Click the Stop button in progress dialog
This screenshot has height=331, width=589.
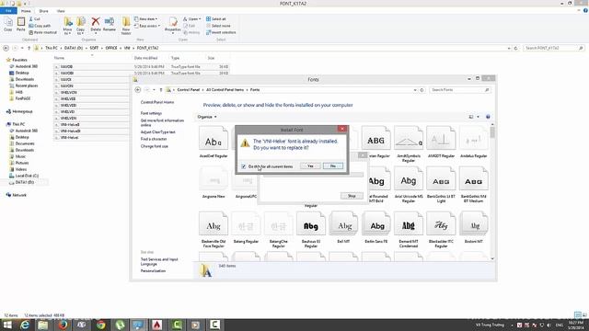[352, 196]
